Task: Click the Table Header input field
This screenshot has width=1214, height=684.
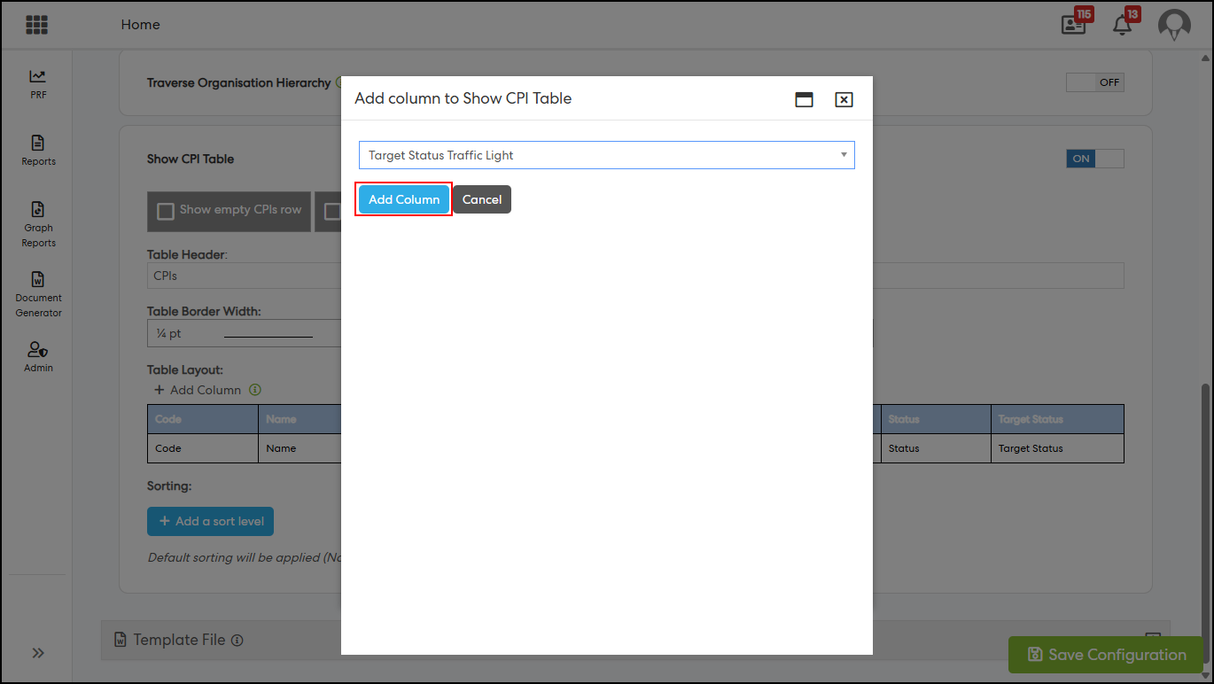Action: click(244, 276)
